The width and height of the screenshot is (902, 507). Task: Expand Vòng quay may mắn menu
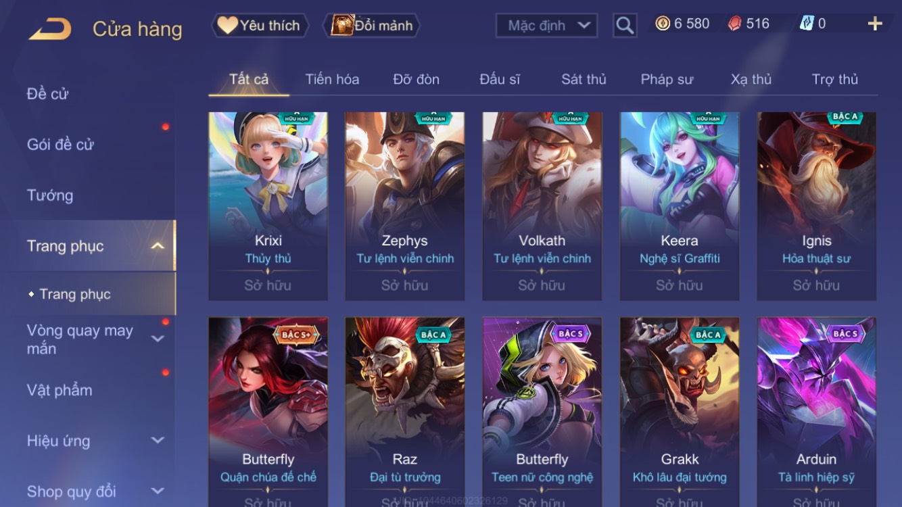click(x=158, y=339)
